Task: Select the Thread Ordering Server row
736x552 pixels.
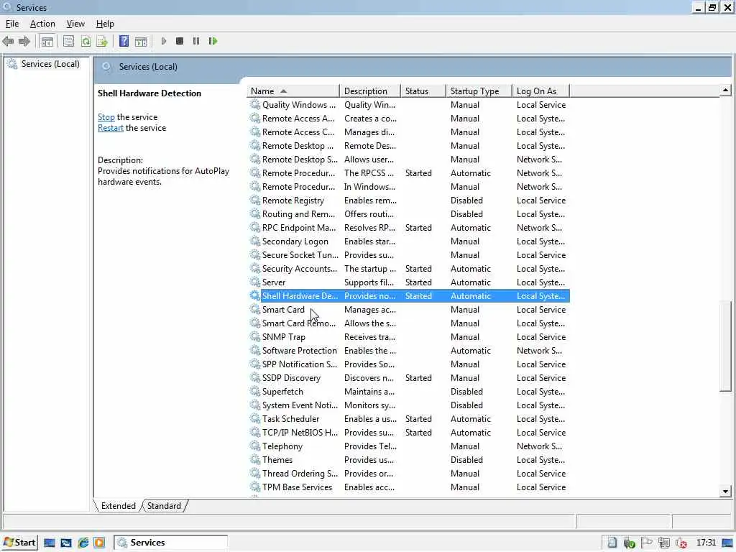Action: 408,473
